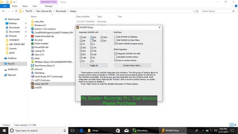Click the Cortana microphone icon
Image resolution: width=238 pixels, height=134 pixels.
pyautogui.click(x=65, y=131)
